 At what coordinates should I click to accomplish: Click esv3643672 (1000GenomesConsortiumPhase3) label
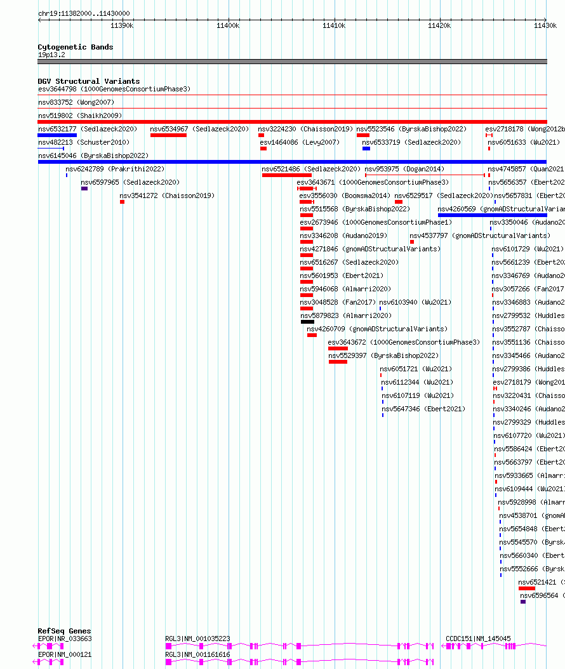[x=404, y=342]
